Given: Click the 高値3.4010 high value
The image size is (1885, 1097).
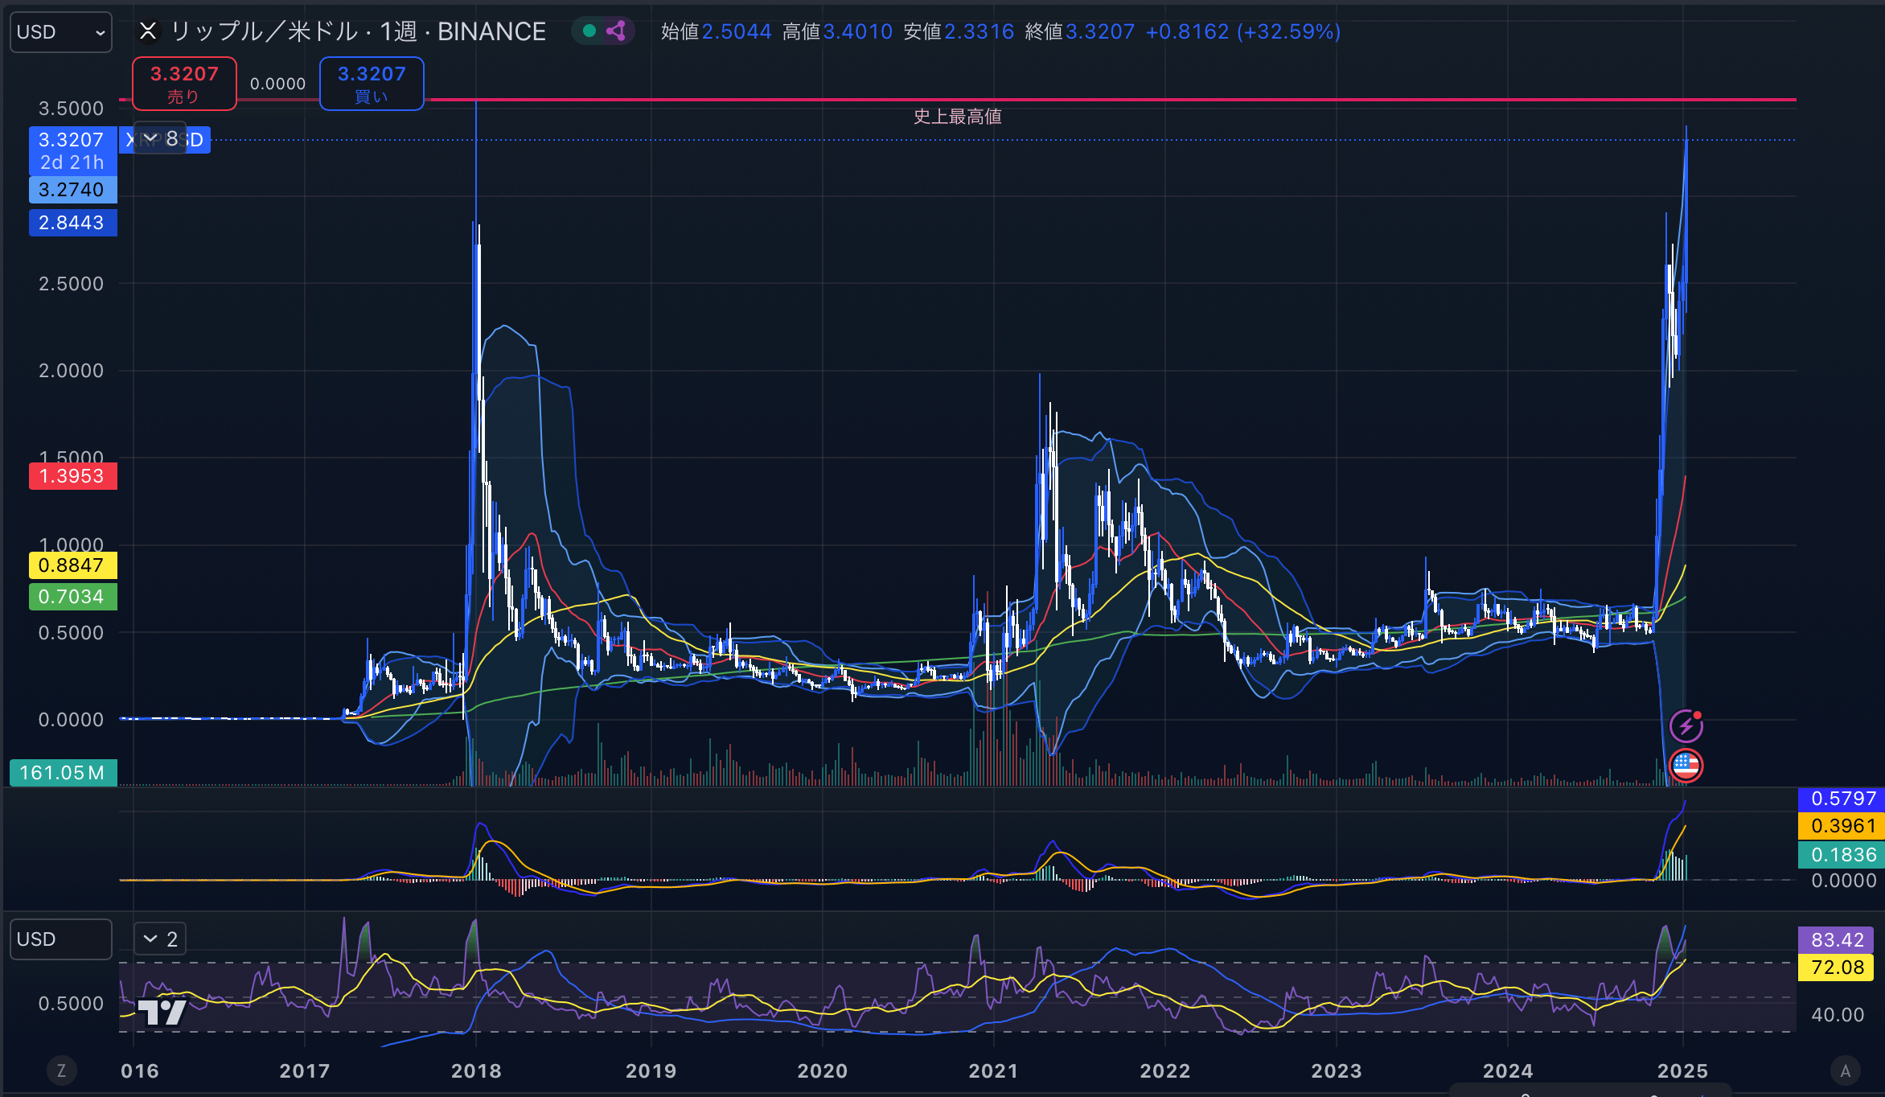Looking at the screenshot, I should click(x=837, y=31).
